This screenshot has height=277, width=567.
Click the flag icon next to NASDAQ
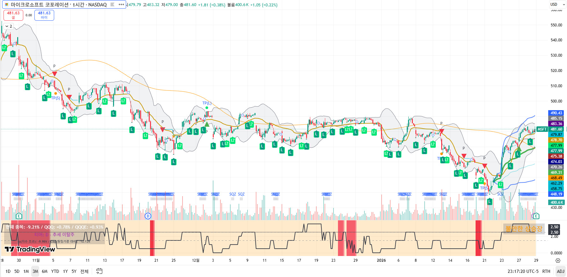click(112, 4)
